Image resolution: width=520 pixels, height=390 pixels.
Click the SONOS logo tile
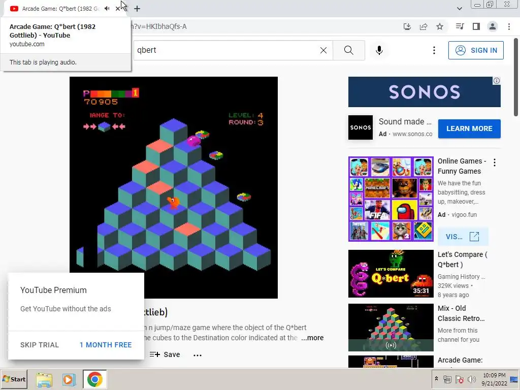click(x=361, y=127)
